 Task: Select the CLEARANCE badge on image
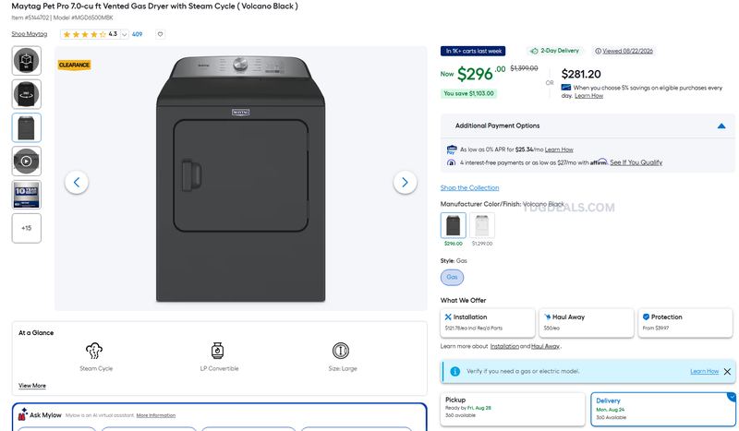tap(74, 65)
